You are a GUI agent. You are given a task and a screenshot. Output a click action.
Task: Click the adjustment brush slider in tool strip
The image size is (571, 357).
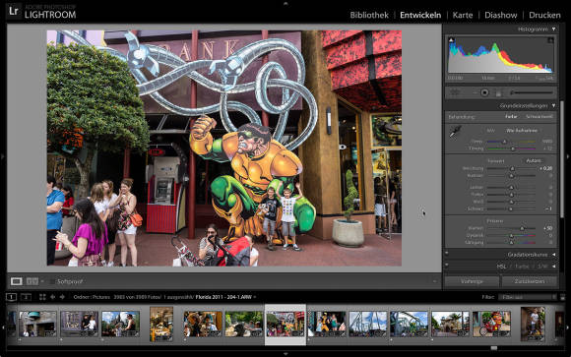(532, 92)
